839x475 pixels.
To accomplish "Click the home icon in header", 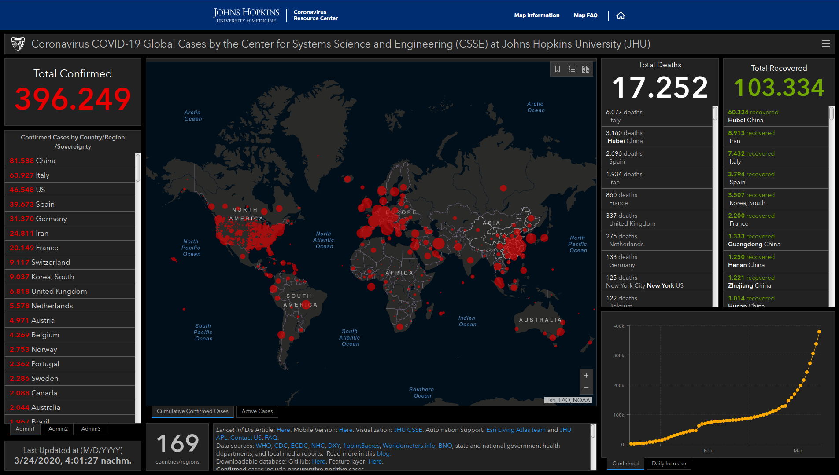I will (x=621, y=16).
